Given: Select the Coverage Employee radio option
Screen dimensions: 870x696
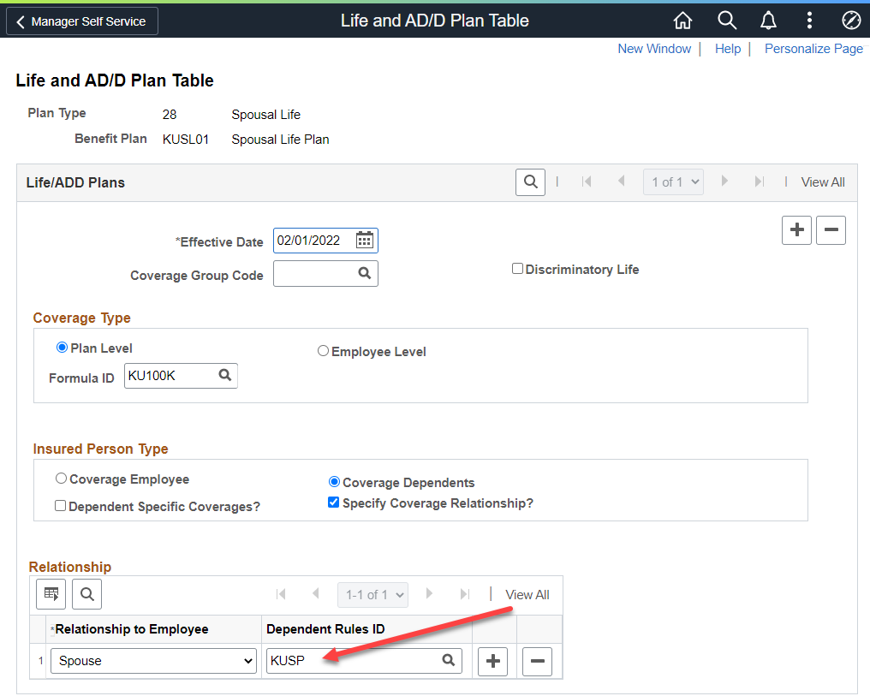Looking at the screenshot, I should (x=61, y=479).
